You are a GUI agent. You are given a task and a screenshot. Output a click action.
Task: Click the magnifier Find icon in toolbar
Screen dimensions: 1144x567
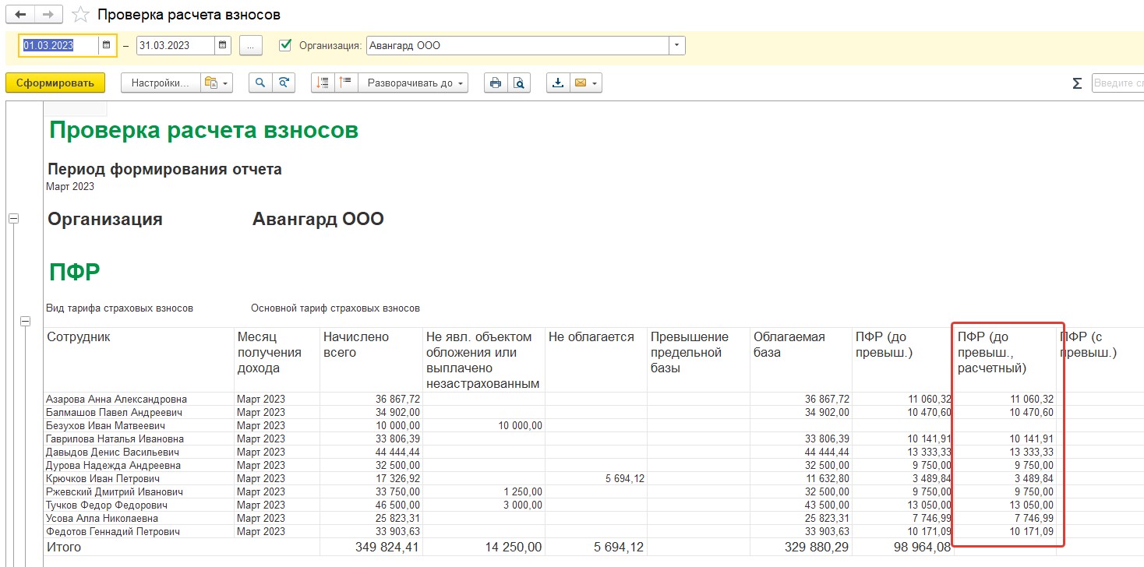(260, 83)
